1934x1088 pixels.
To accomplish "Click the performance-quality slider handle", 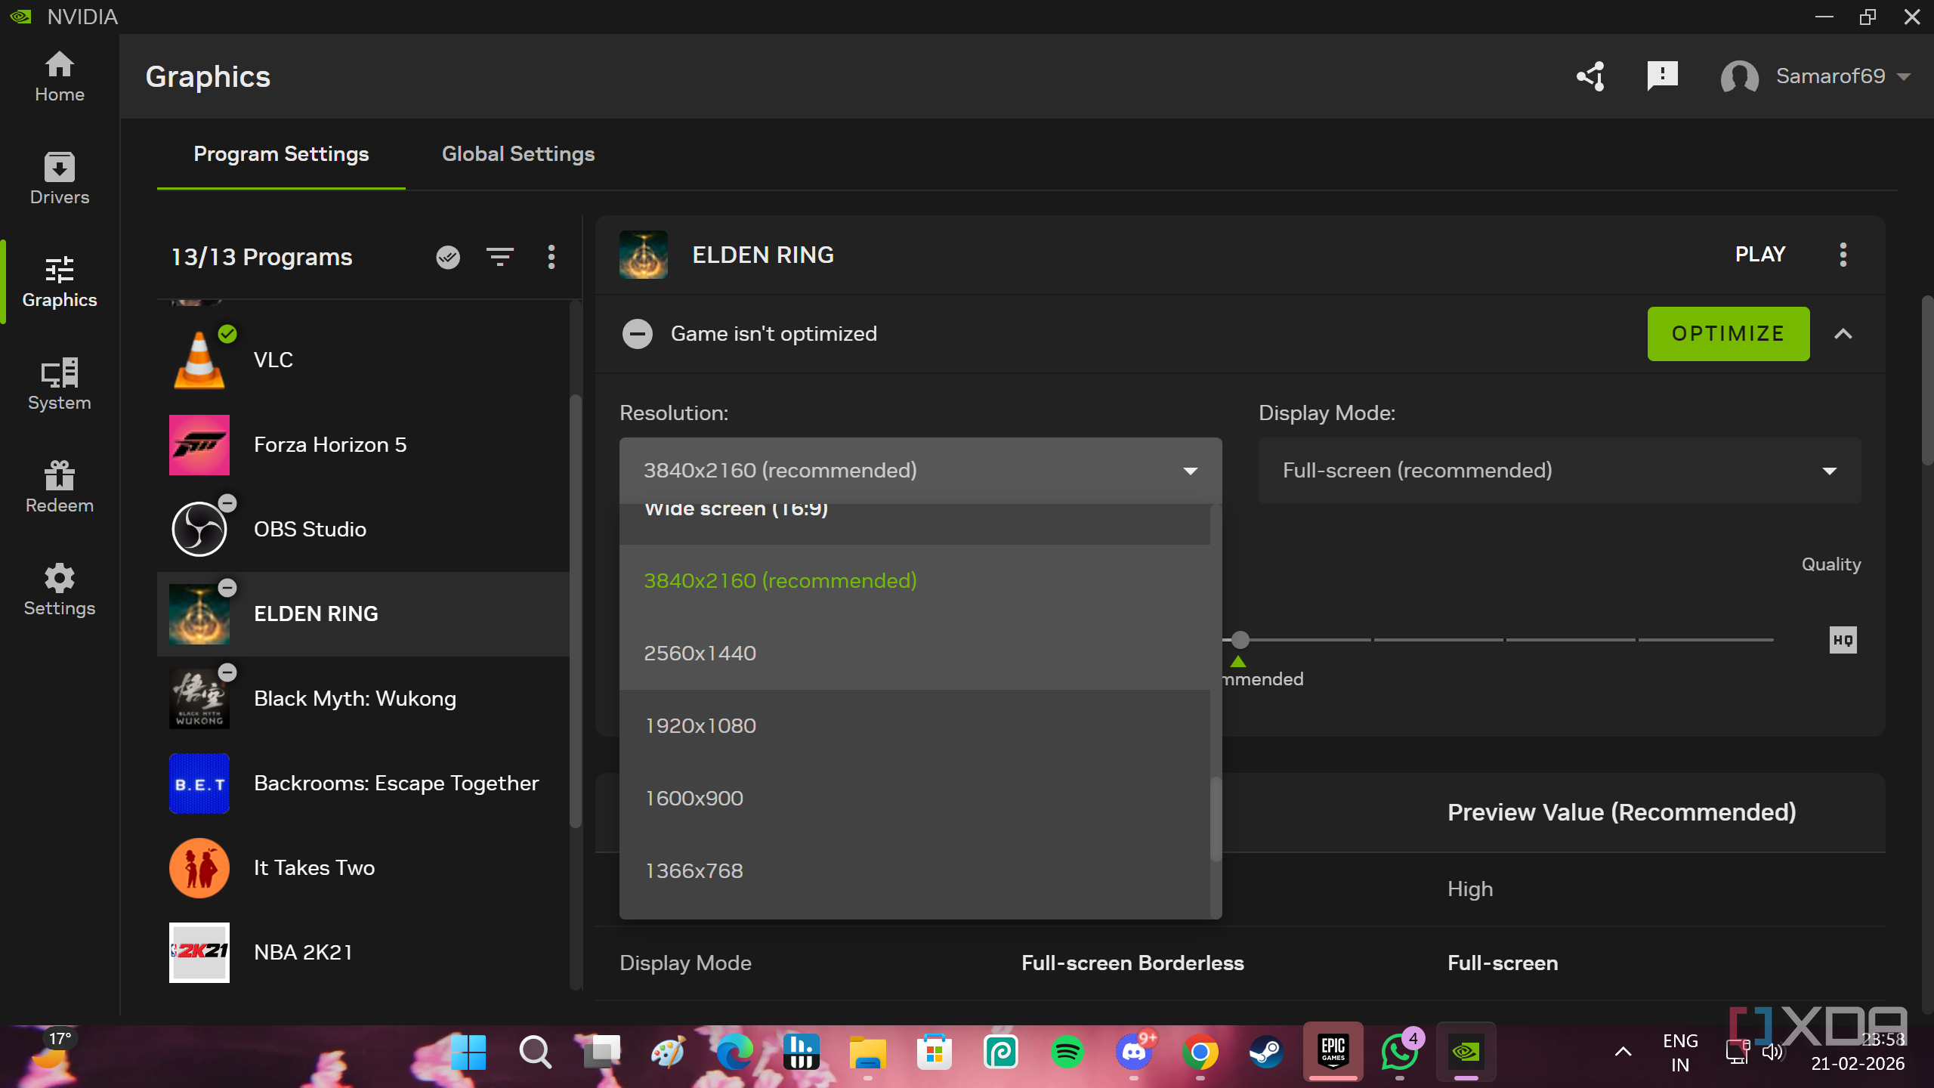I will pyautogui.click(x=1240, y=640).
